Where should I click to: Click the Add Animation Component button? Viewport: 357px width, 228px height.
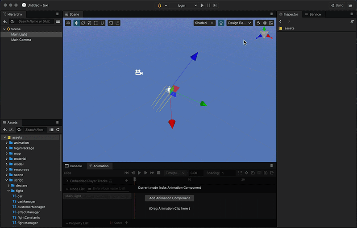pos(170,198)
